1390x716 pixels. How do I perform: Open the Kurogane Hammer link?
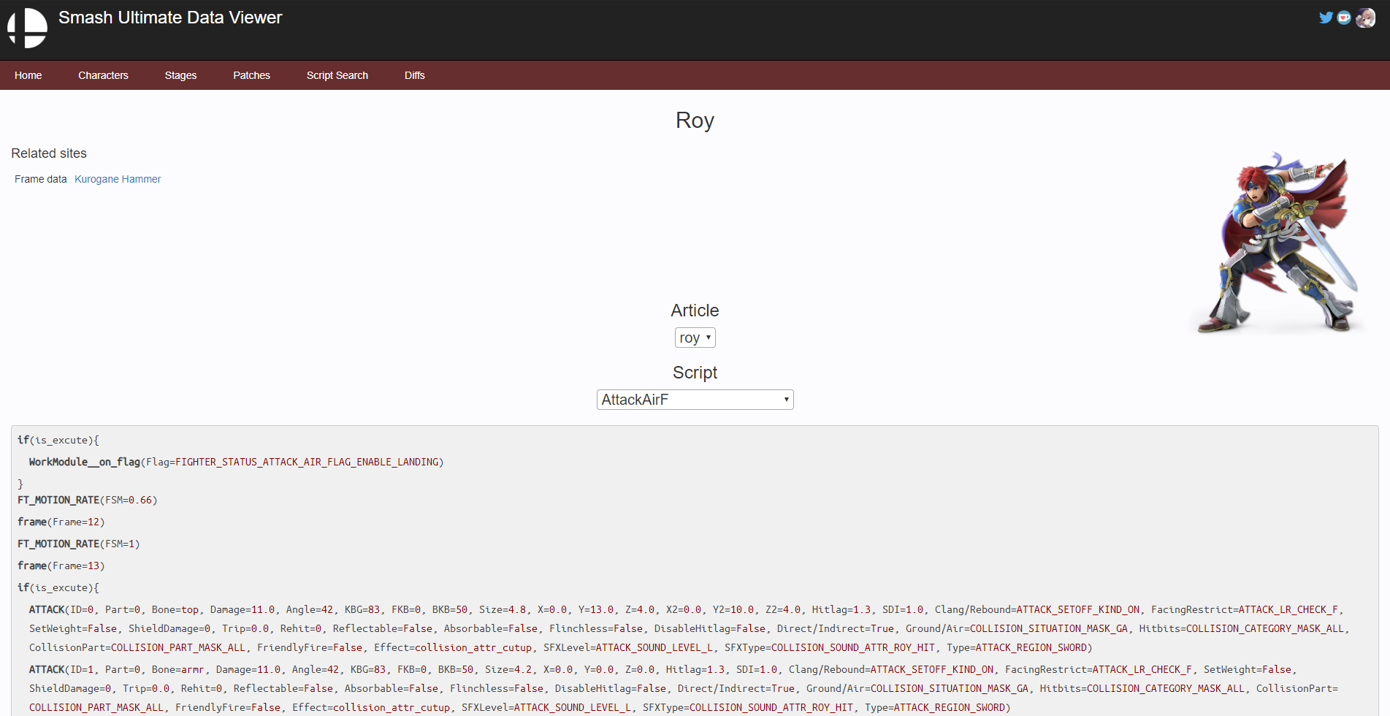tap(118, 179)
